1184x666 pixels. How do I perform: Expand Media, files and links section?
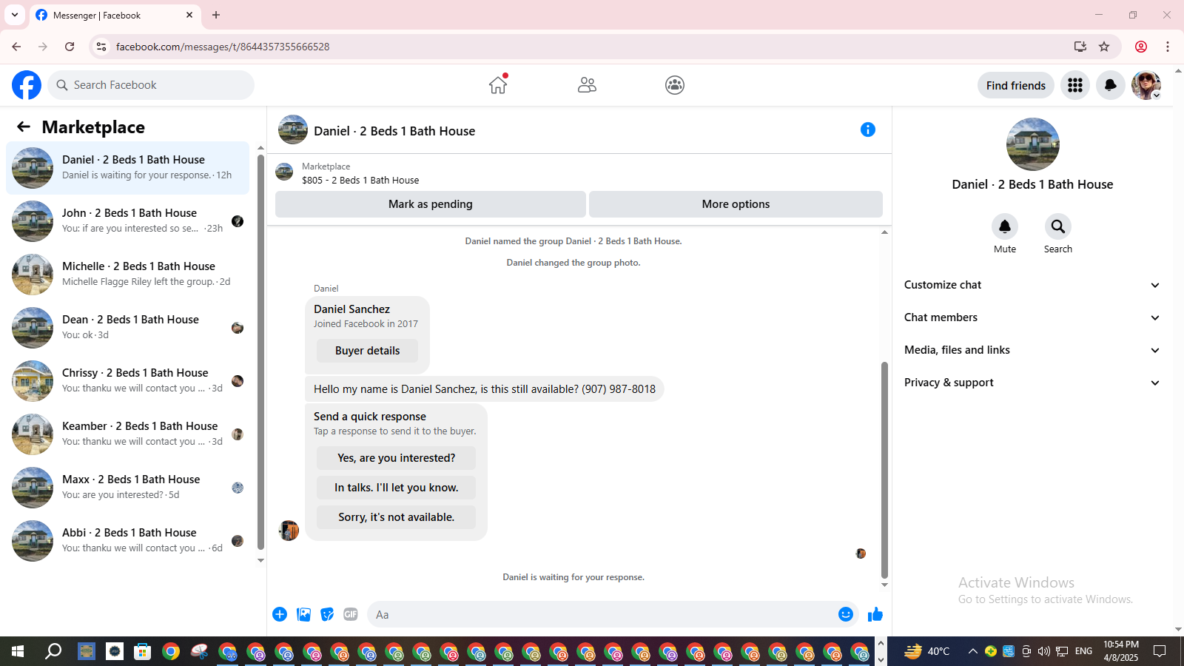pyautogui.click(x=1032, y=350)
